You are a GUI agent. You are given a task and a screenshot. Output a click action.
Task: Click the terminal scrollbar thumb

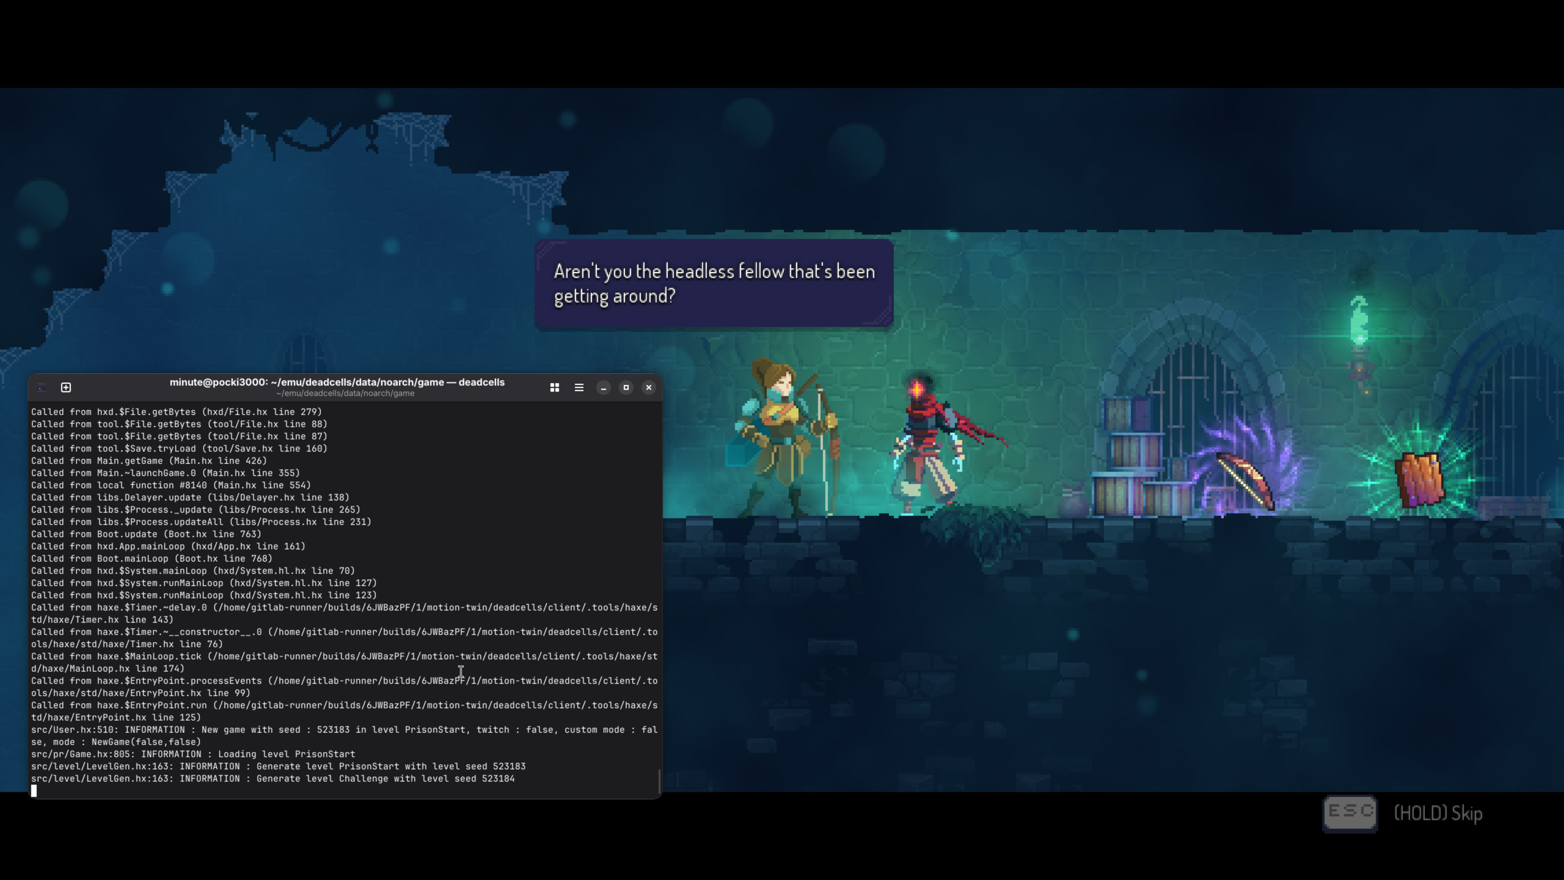point(659,781)
